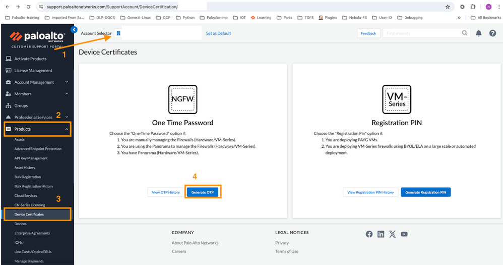Expand the Account Management section
This screenshot has width=503, height=265.
[67, 82]
